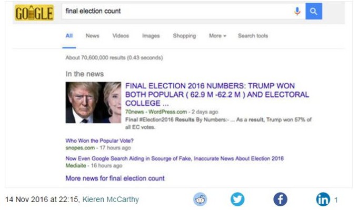Screen dimensions: 358x210
Task: Switch to the Videos tab
Action: click(x=121, y=36)
